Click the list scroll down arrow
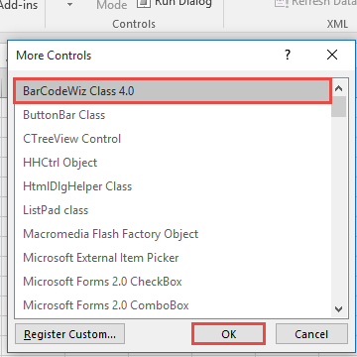 (x=338, y=309)
